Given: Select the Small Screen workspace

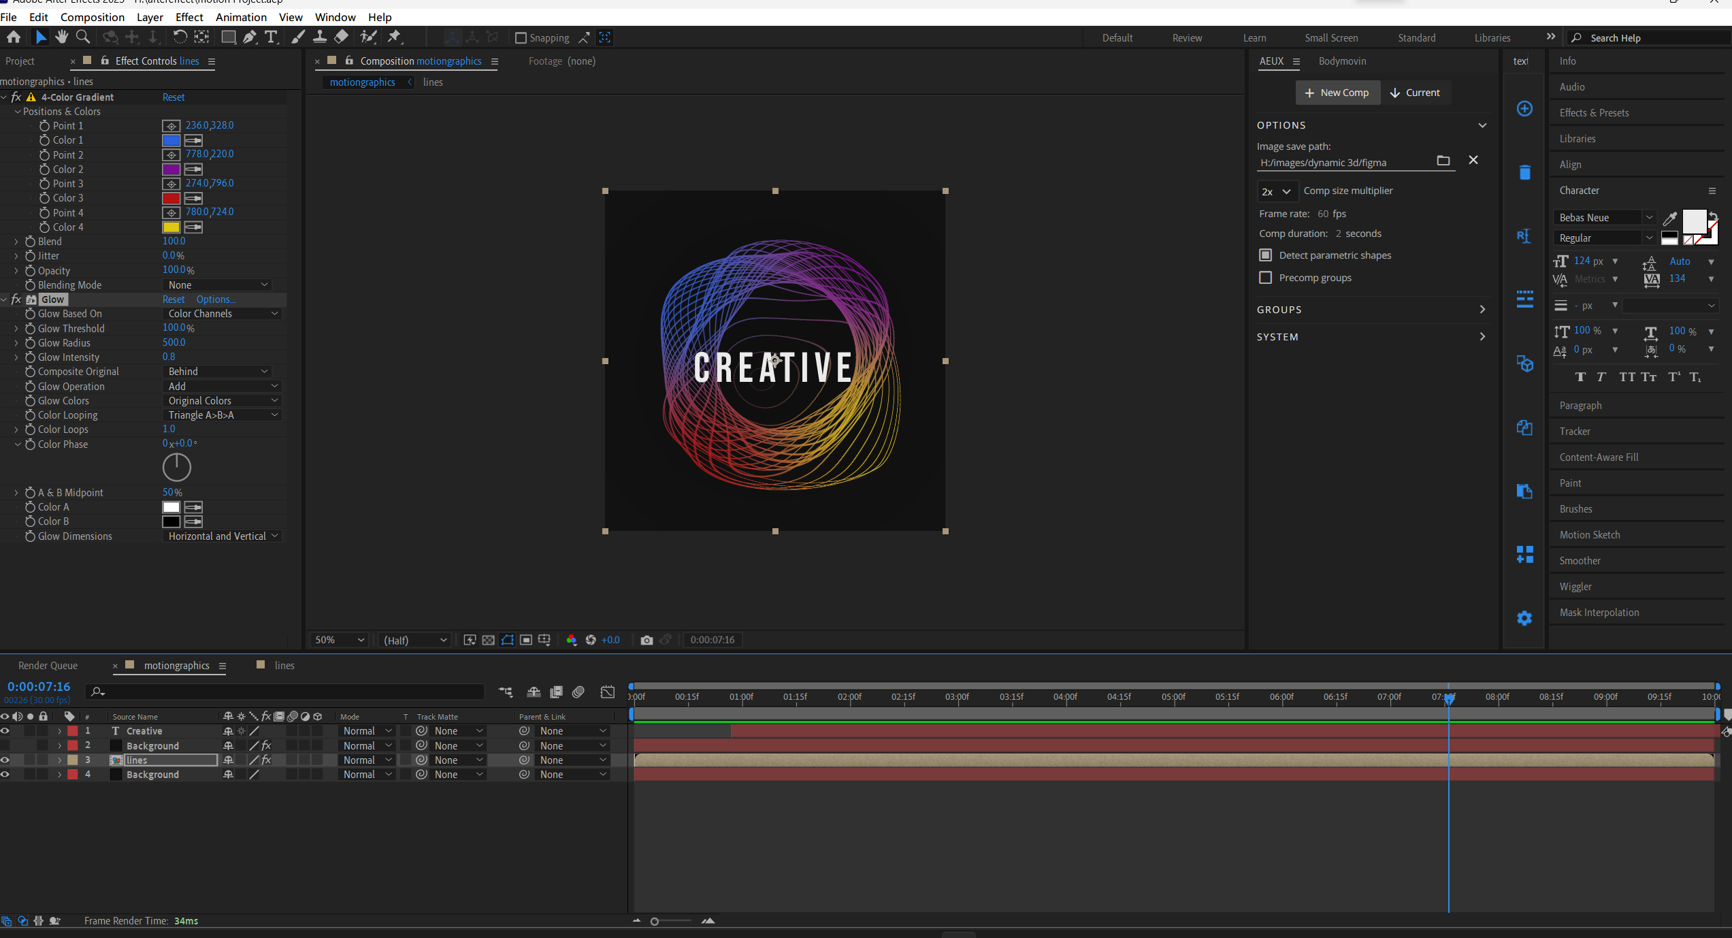Looking at the screenshot, I should pyautogui.click(x=1331, y=38).
